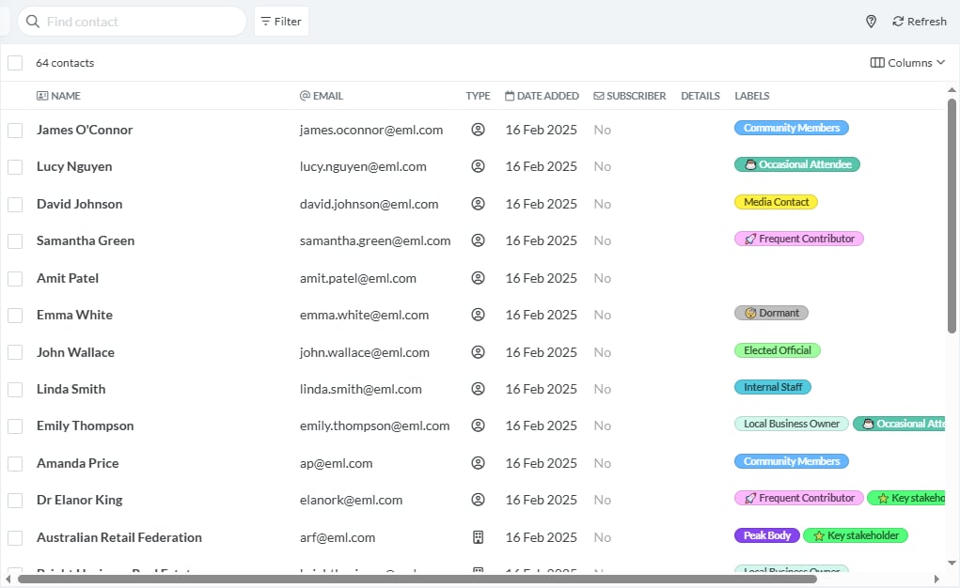Screen dimensions: 960x588
Task: Select Linda Smith's row checkbox
Action: [15, 389]
